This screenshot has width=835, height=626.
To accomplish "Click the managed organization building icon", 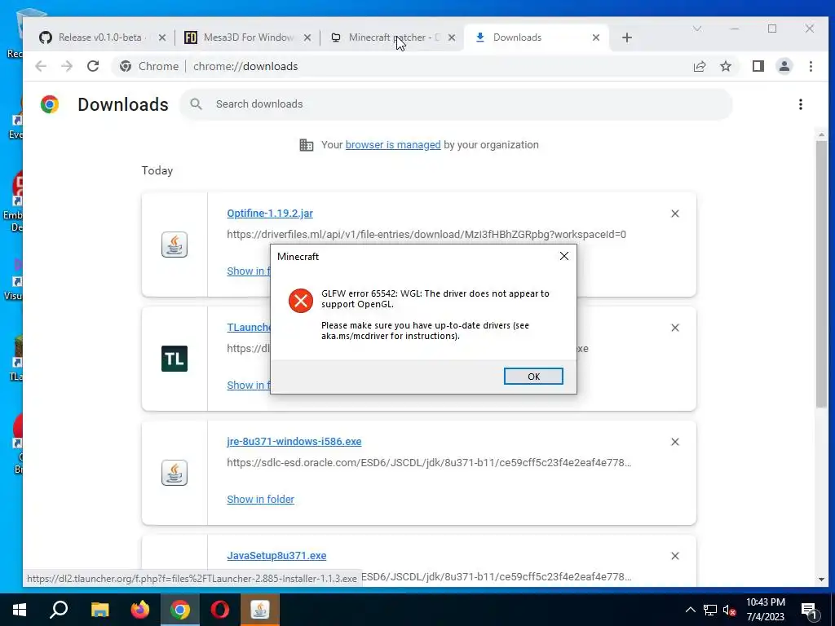I will pos(307,145).
